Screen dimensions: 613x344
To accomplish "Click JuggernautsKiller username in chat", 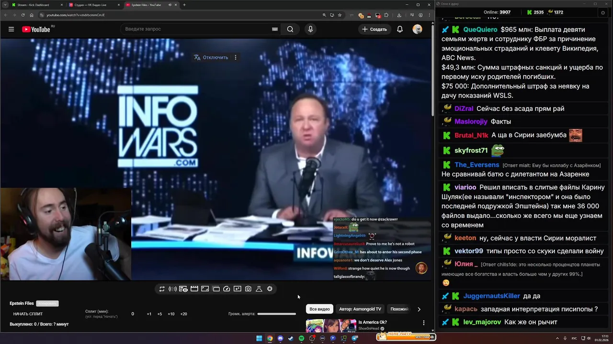I will pyautogui.click(x=491, y=296).
